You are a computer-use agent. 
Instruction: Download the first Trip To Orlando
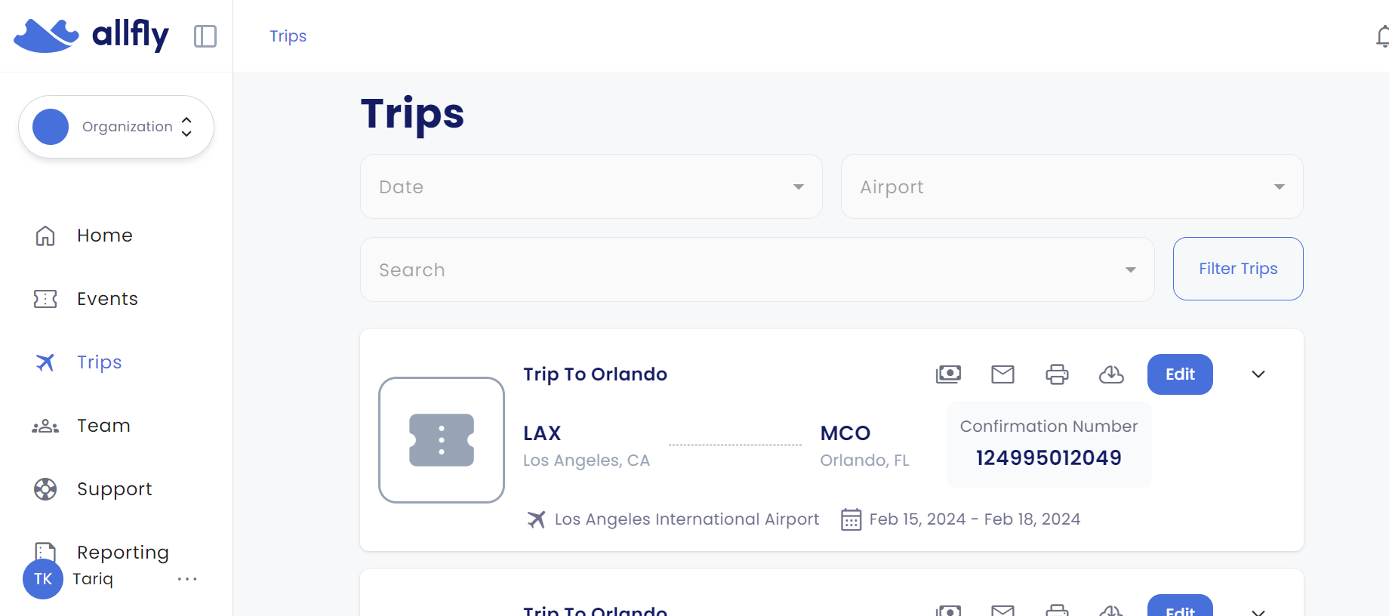click(1111, 374)
